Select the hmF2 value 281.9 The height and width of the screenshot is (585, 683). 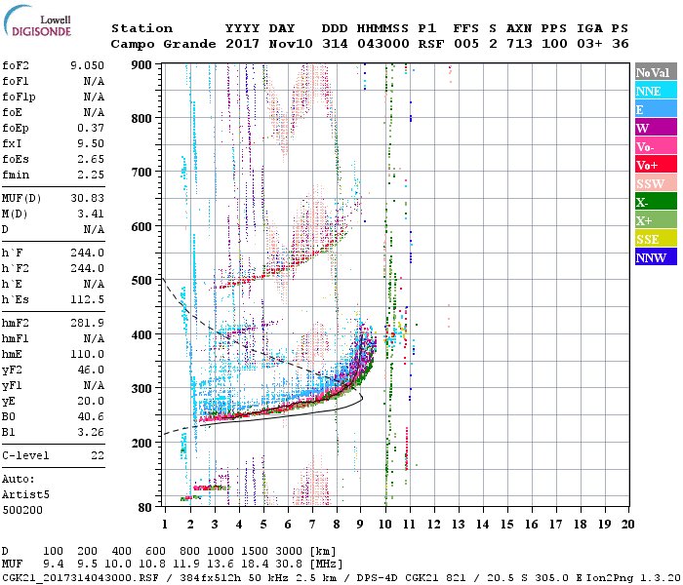pos(87,323)
